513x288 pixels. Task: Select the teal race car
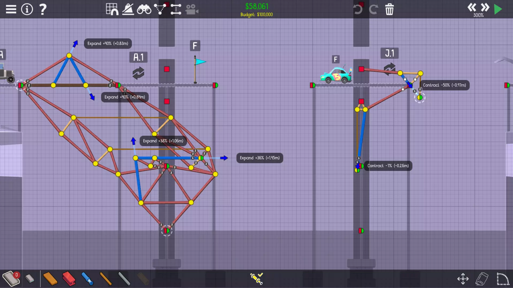(x=336, y=75)
